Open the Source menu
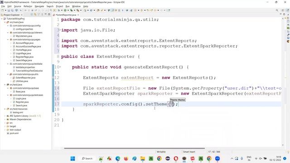Image resolution: width=290 pixels, height=163 pixels. (x=18, y=6)
